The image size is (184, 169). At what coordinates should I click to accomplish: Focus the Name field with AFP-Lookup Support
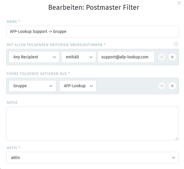coord(93,31)
